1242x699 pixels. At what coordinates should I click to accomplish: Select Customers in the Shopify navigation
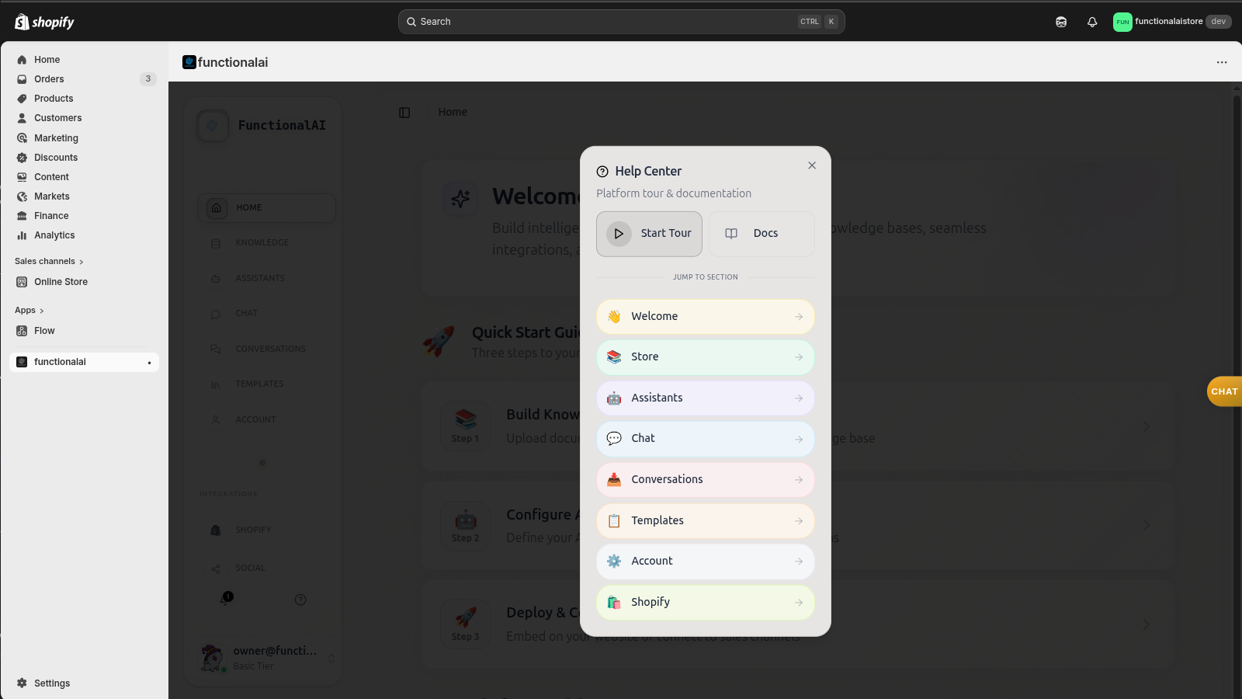point(56,117)
